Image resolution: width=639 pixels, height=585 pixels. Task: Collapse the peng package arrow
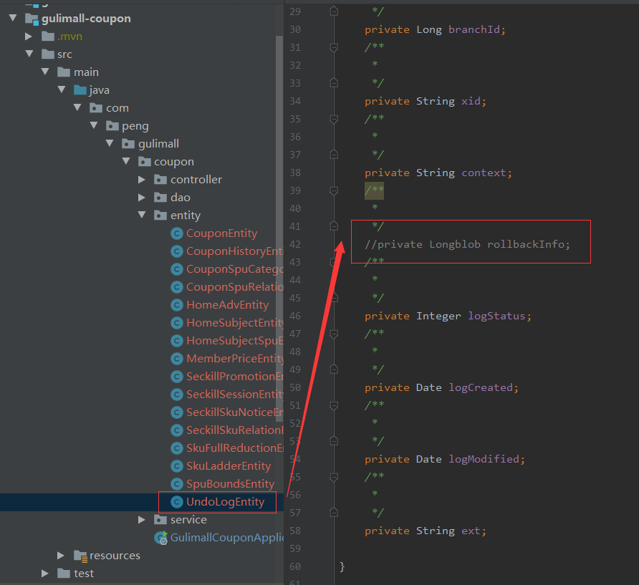(94, 125)
